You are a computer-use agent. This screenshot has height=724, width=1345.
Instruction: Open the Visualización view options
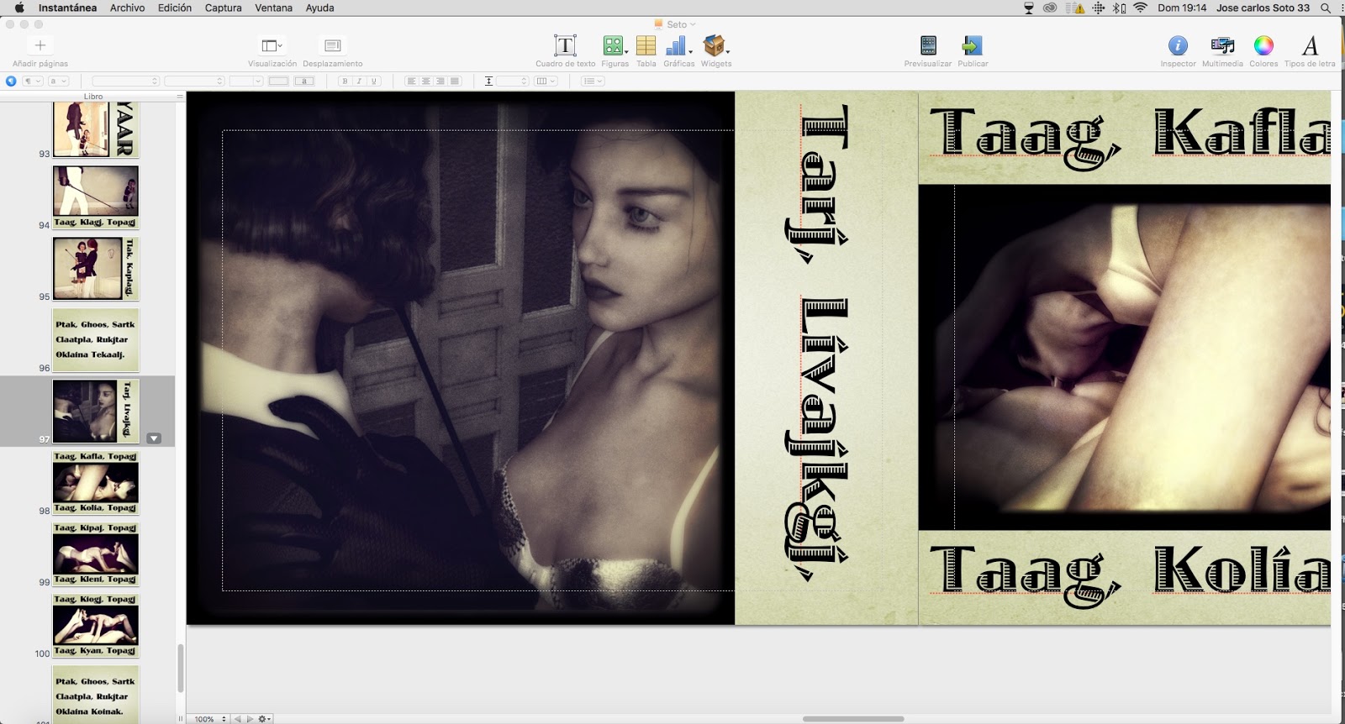pos(272,45)
